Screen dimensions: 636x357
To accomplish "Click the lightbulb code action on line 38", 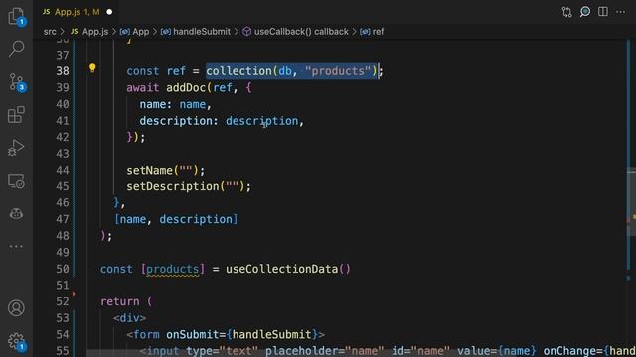I will pyautogui.click(x=92, y=68).
